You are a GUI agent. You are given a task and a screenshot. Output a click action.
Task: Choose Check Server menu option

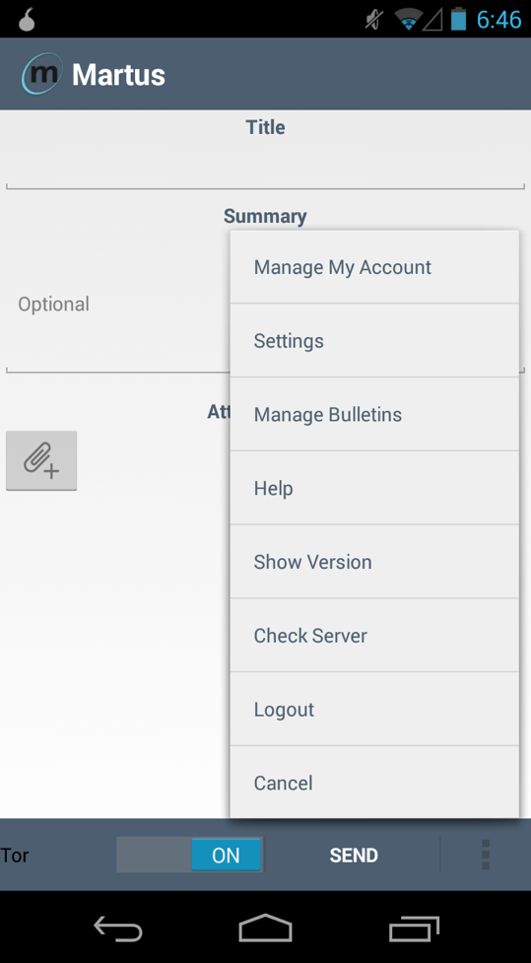[374, 635]
